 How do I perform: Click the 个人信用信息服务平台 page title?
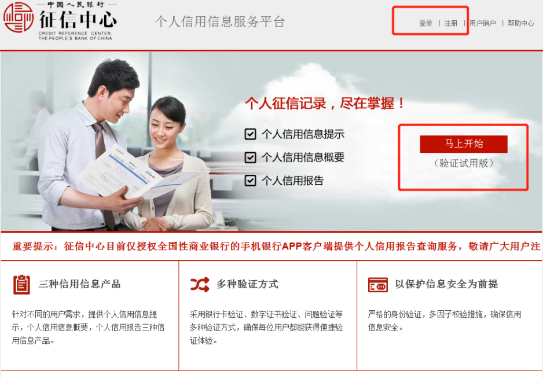220,22
